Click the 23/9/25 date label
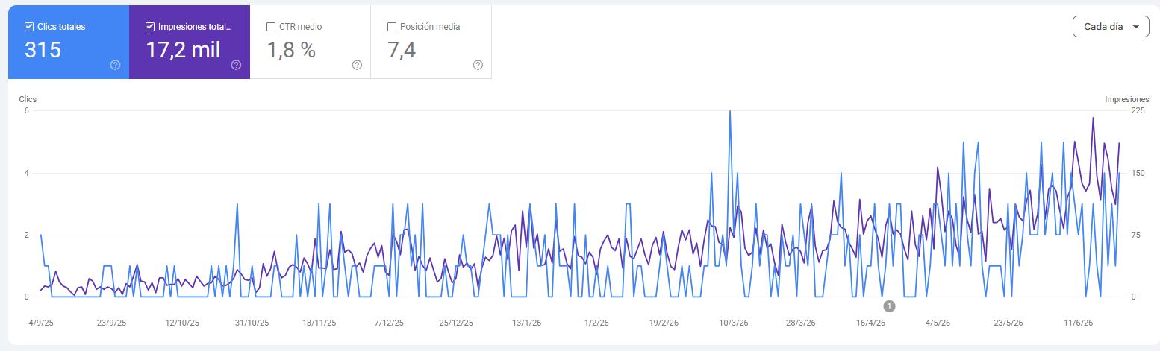 tap(111, 323)
